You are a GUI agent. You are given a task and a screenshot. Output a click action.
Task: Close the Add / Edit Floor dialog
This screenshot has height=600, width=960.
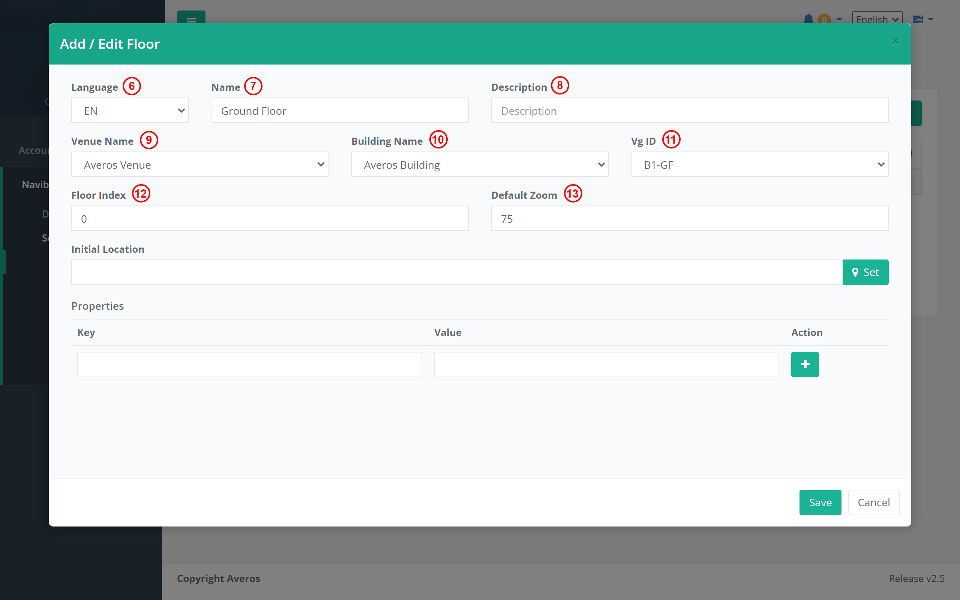pyautogui.click(x=895, y=41)
